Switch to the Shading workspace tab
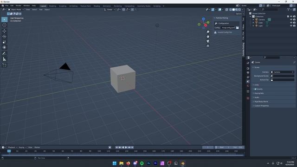Screen dimensions: 297x167 pyautogui.click(x=97, y=6)
